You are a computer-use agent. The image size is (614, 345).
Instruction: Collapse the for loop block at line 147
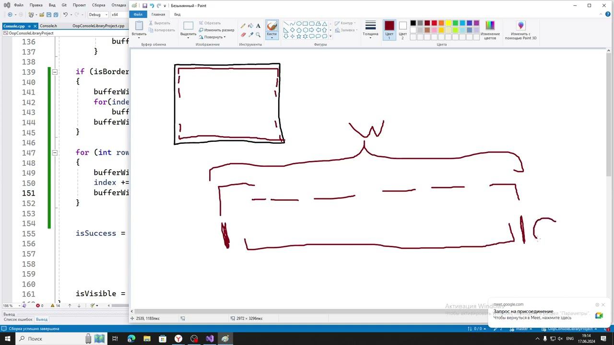[55, 152]
